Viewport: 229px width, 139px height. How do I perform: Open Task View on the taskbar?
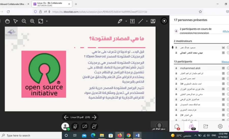click(x=75, y=135)
